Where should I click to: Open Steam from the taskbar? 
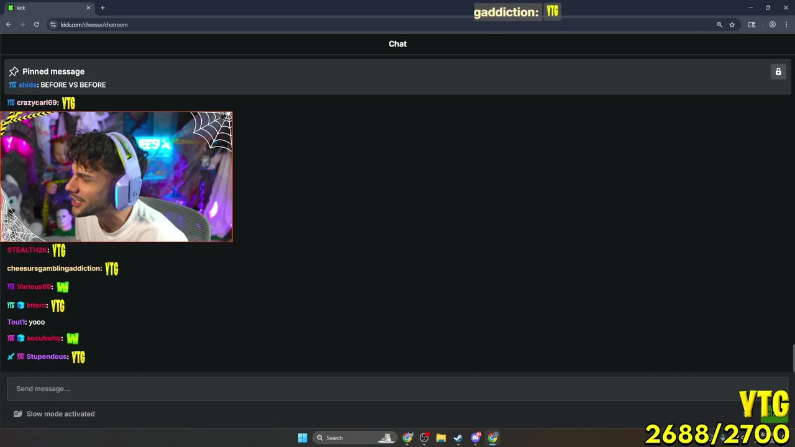[458, 438]
